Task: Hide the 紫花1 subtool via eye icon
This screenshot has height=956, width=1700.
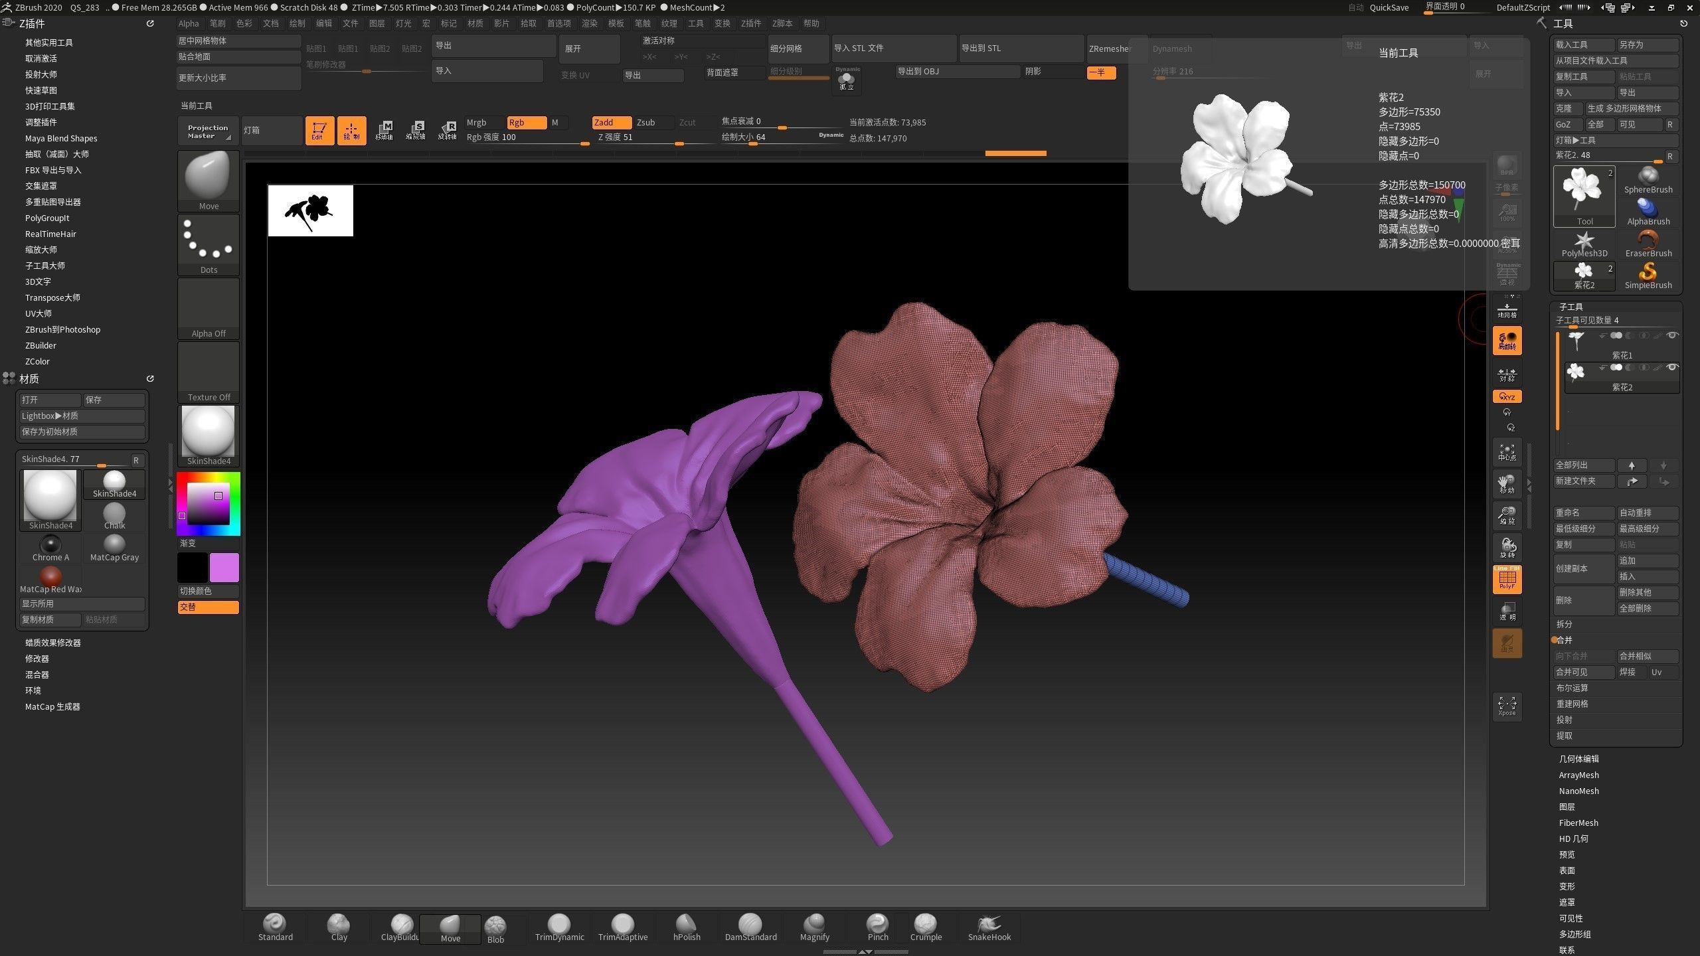Action: (1672, 335)
